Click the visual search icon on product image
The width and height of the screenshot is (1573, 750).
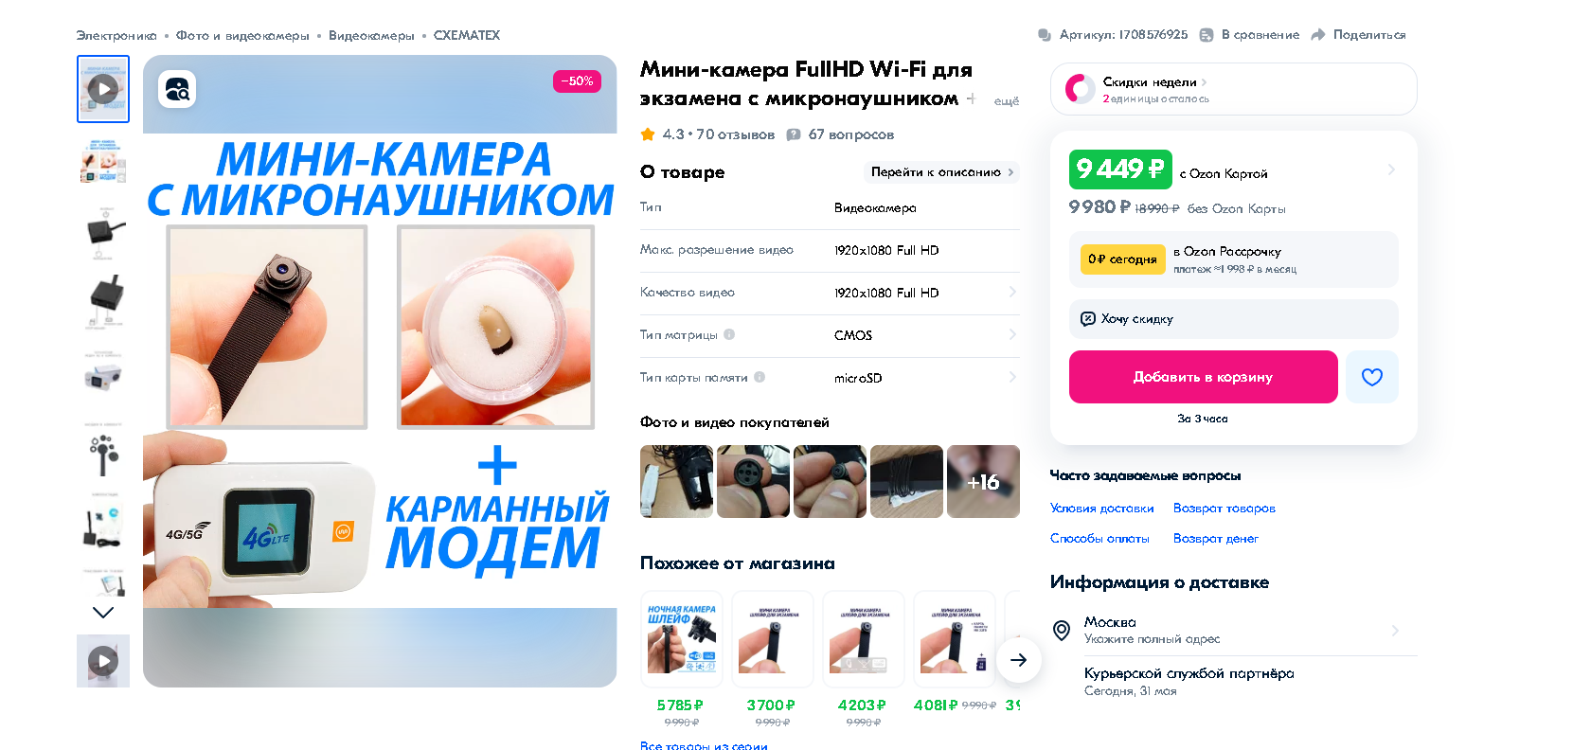tap(177, 89)
